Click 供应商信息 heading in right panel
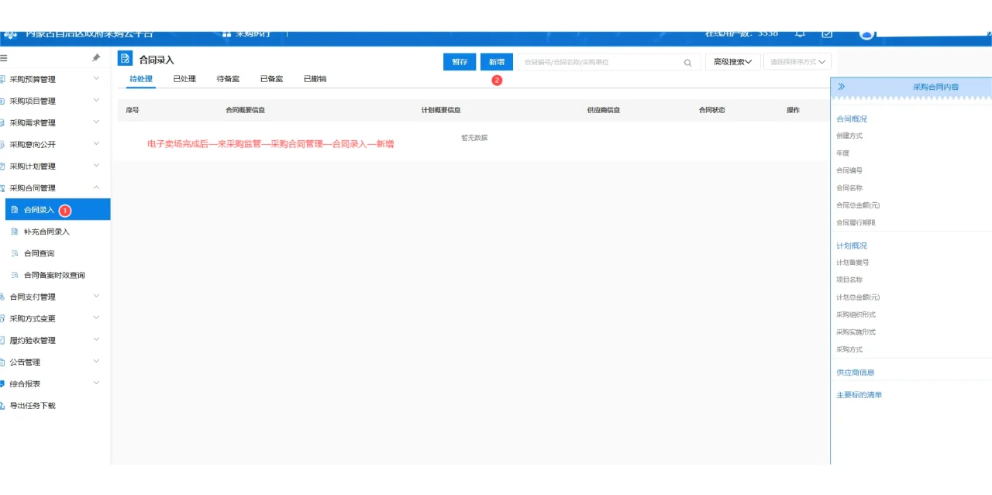The width and height of the screenshot is (992, 495). coord(856,373)
